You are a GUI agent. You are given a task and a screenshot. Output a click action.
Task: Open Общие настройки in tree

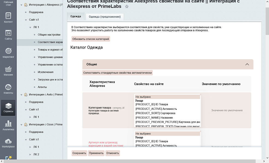pos(49,35)
